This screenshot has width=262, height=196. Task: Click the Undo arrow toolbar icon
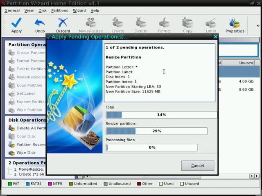(x=40, y=22)
